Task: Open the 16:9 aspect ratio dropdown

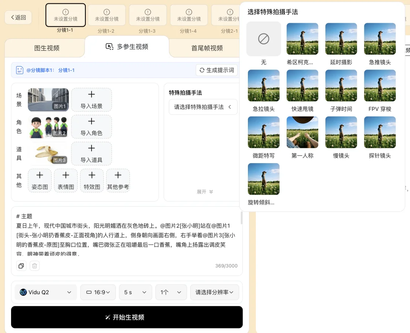Action: [x=98, y=292]
